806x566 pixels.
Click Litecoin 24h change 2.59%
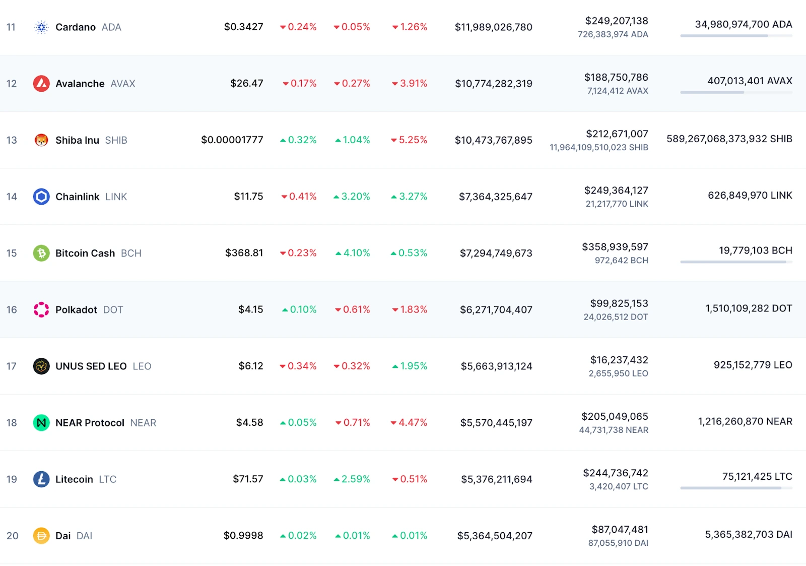click(352, 478)
